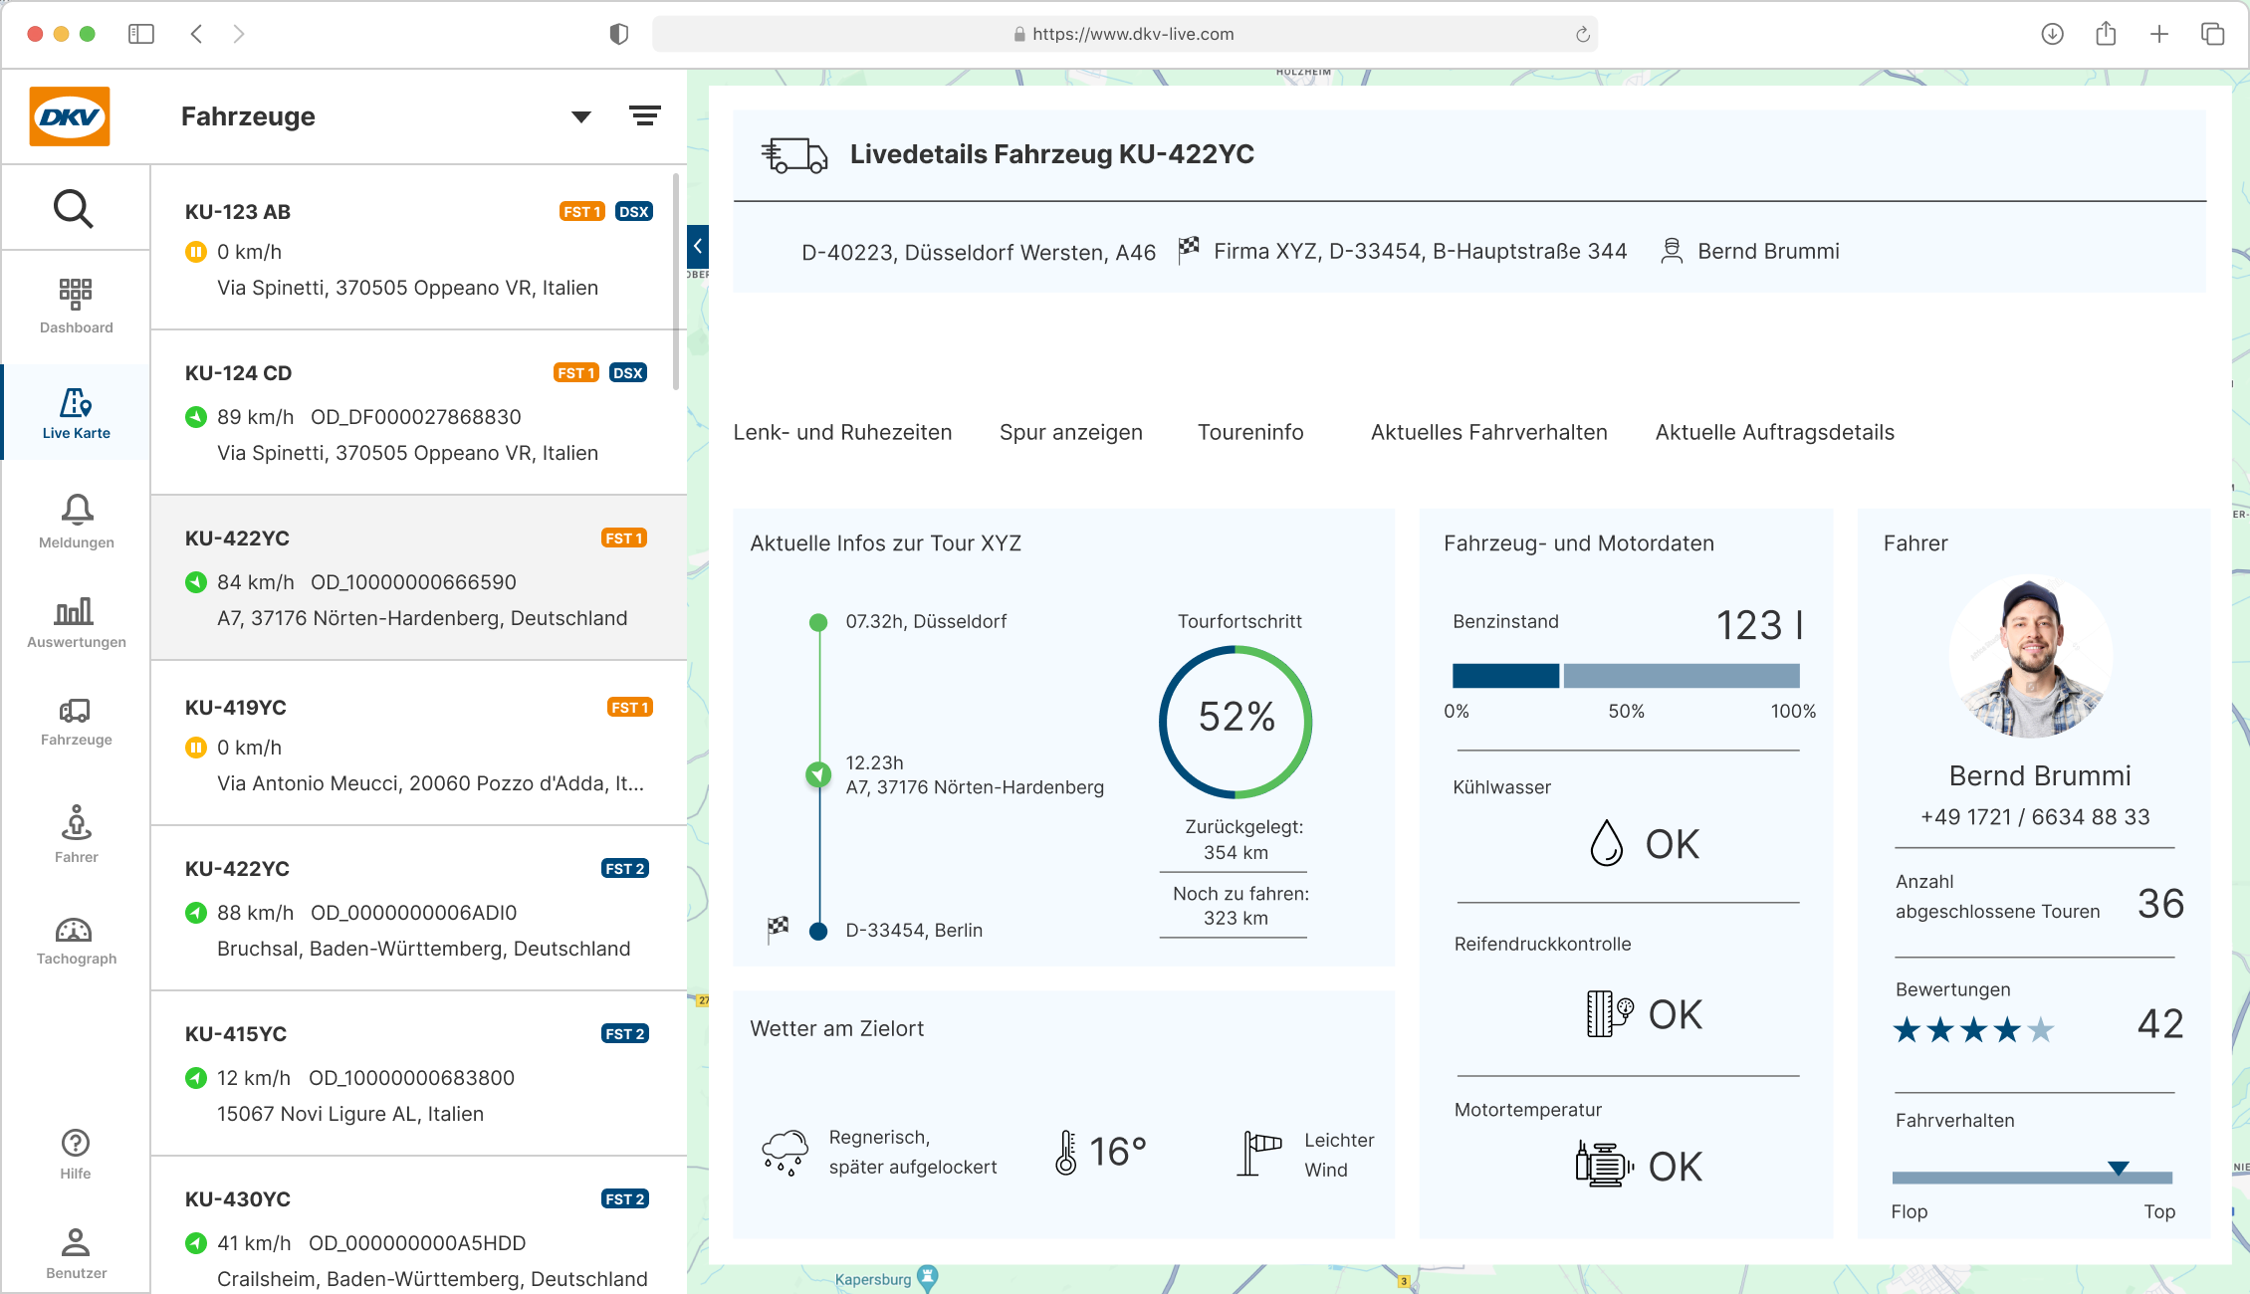Click the DSX badge on KU-123 AB
The width and height of the screenshot is (2250, 1294).
[634, 211]
